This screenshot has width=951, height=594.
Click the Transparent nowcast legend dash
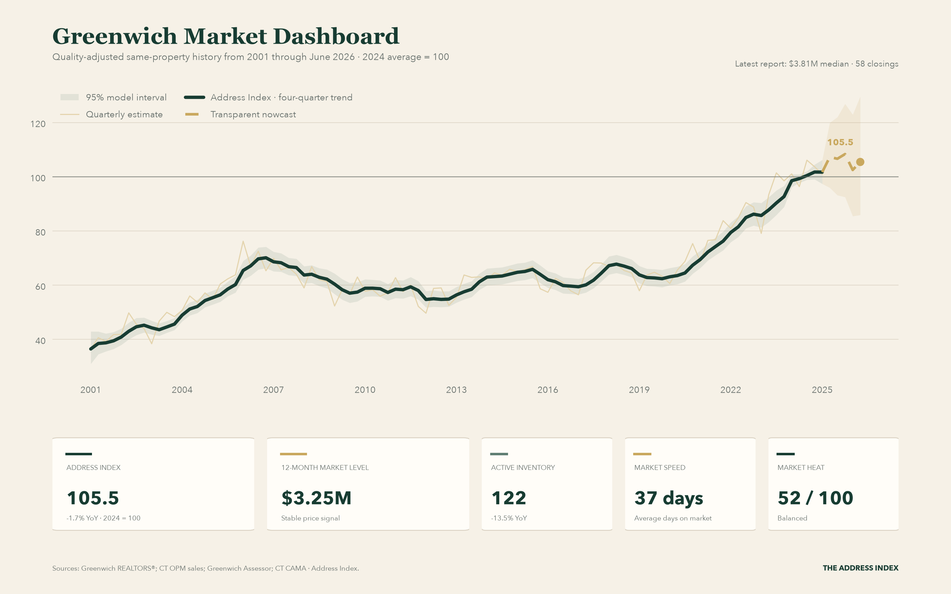point(192,114)
